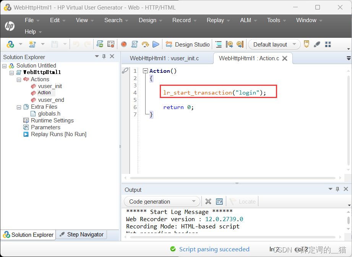Click the bookmark toolbar icon
The height and width of the screenshot is (257, 352).
point(307,44)
